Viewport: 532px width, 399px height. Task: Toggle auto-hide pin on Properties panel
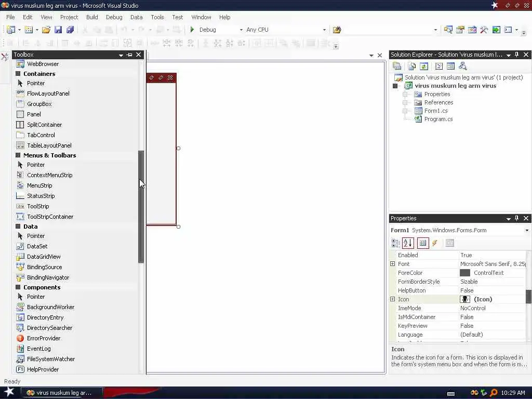tap(517, 218)
